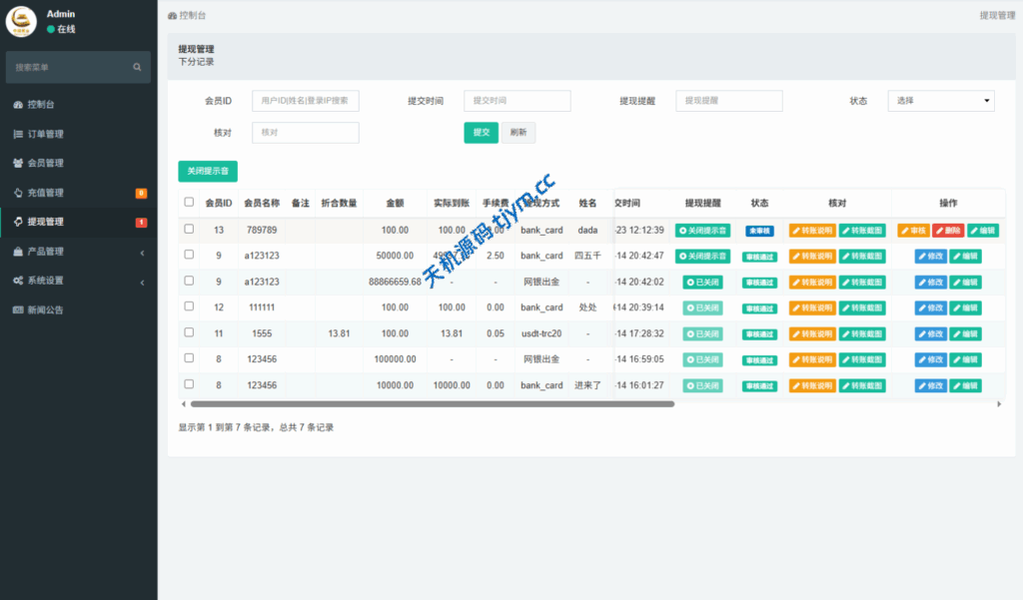
Task: Click 转账截图 for usdt-trc20 row
Action: click(x=862, y=333)
